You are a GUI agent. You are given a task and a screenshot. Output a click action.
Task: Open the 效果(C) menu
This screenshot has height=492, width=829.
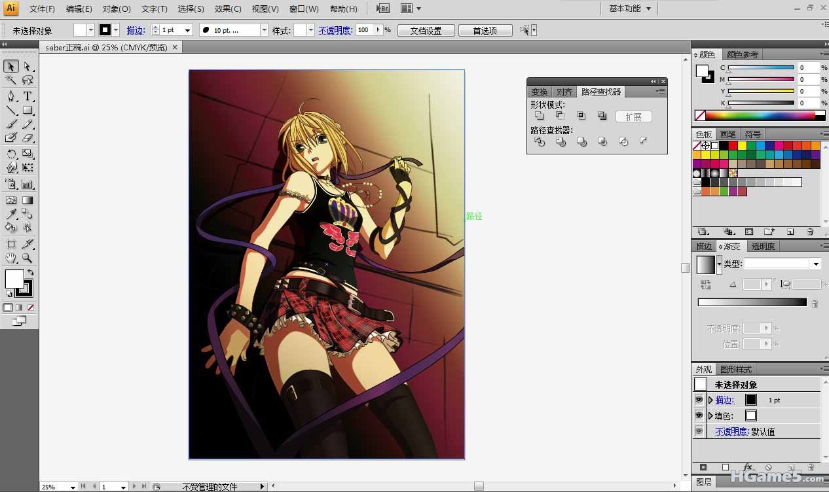click(x=228, y=9)
